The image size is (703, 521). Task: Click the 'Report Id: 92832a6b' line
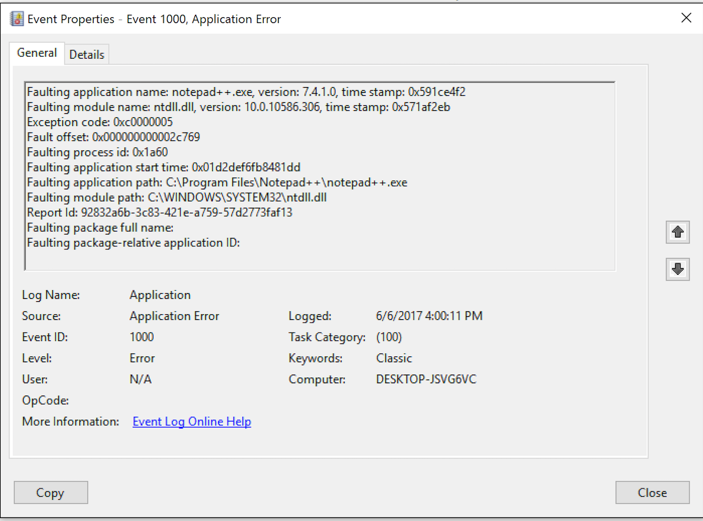[159, 213]
